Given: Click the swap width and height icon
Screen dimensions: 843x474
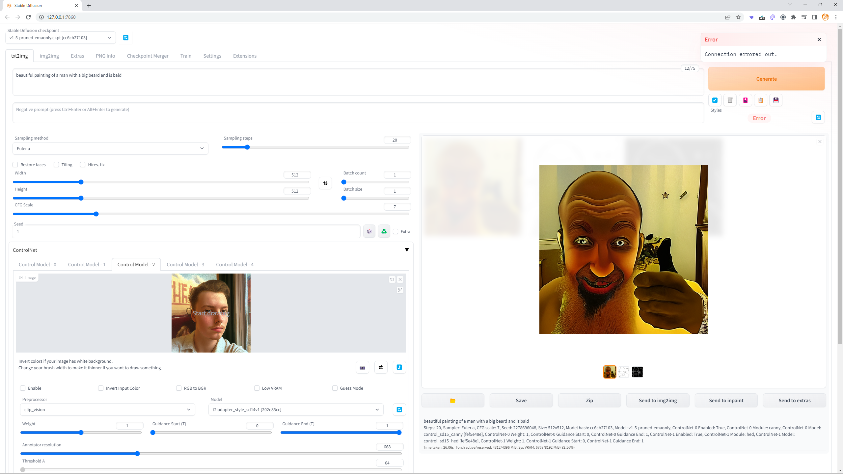Looking at the screenshot, I should pos(325,183).
